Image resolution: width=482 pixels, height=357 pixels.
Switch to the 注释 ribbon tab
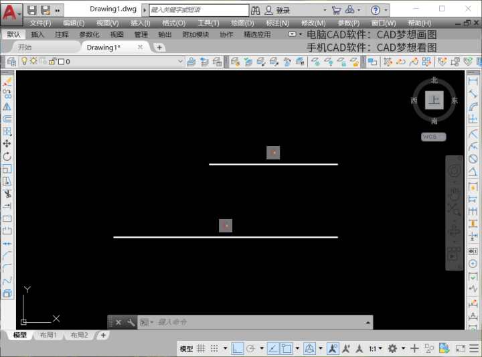point(62,34)
